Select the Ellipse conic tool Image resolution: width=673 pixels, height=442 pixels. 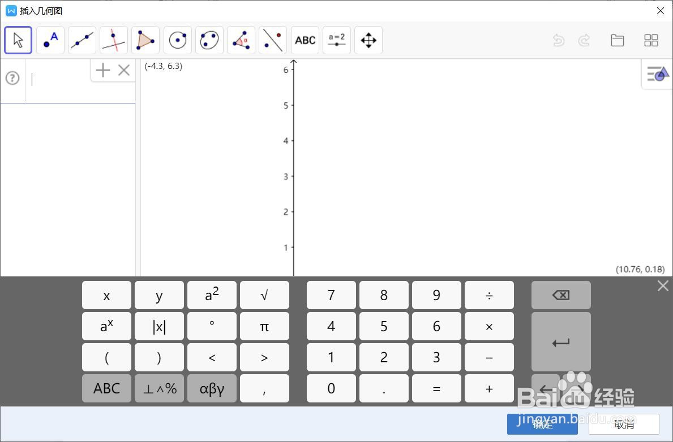(x=209, y=40)
